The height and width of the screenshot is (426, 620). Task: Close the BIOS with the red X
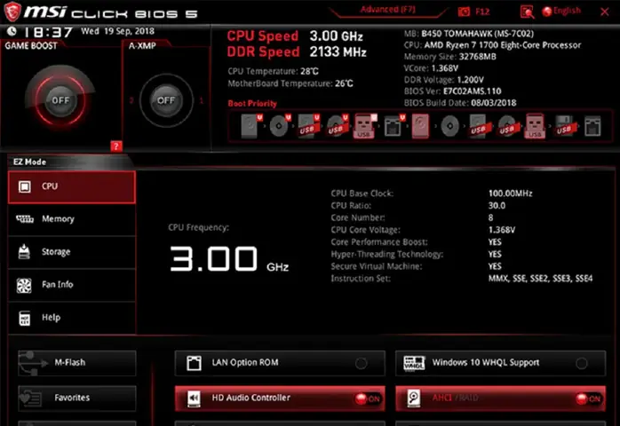click(604, 12)
